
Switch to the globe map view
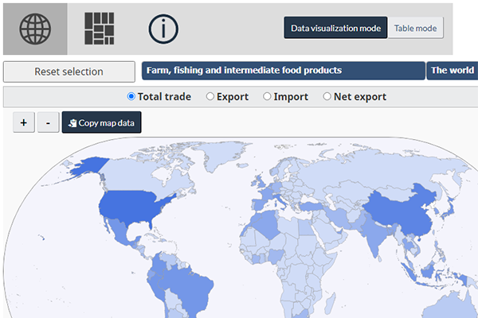(34, 29)
